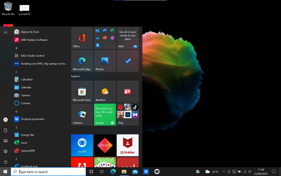Open Dropbox from the taskbar
Screen dimensions: 281x176
[x=146, y=172]
